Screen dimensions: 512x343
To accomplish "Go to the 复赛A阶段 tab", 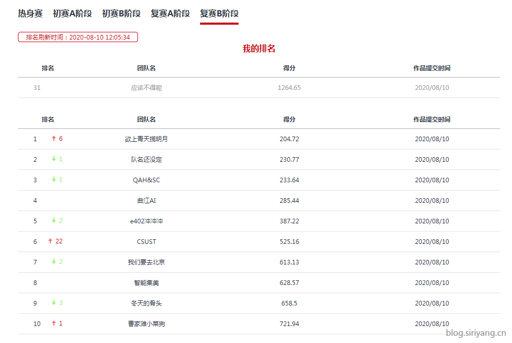I will pyautogui.click(x=170, y=14).
